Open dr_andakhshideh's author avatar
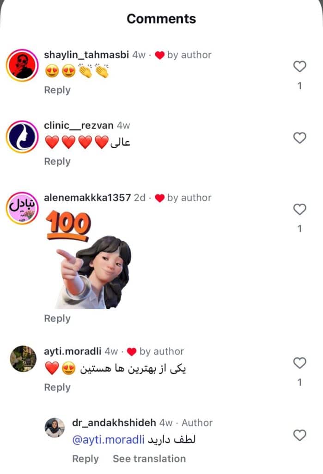 coord(55,428)
